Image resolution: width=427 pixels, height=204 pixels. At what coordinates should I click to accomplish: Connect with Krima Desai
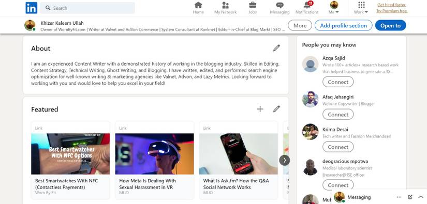(338, 147)
